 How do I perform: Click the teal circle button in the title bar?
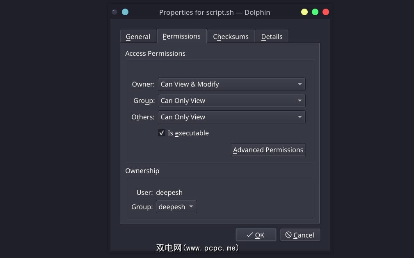(125, 12)
